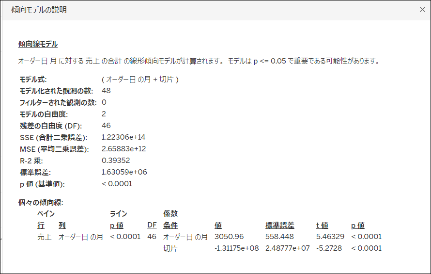Click the MSE value 2.65883e+12
The width and height of the screenshot is (431, 274).
pos(125,149)
